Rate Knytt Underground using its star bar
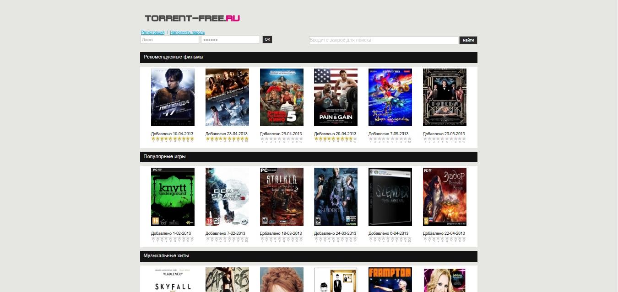The width and height of the screenshot is (618, 292). click(x=173, y=239)
